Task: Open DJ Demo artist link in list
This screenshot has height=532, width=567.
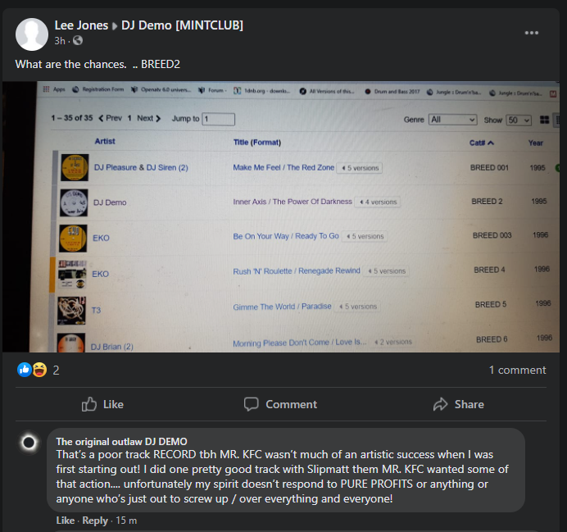Action: click(110, 202)
